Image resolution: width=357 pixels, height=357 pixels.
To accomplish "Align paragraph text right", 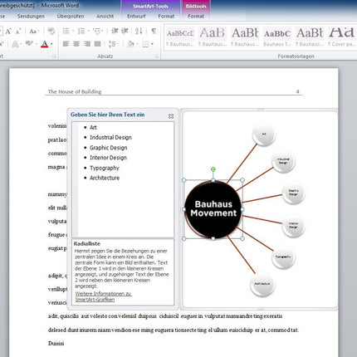I will pyautogui.click(x=87, y=44).
